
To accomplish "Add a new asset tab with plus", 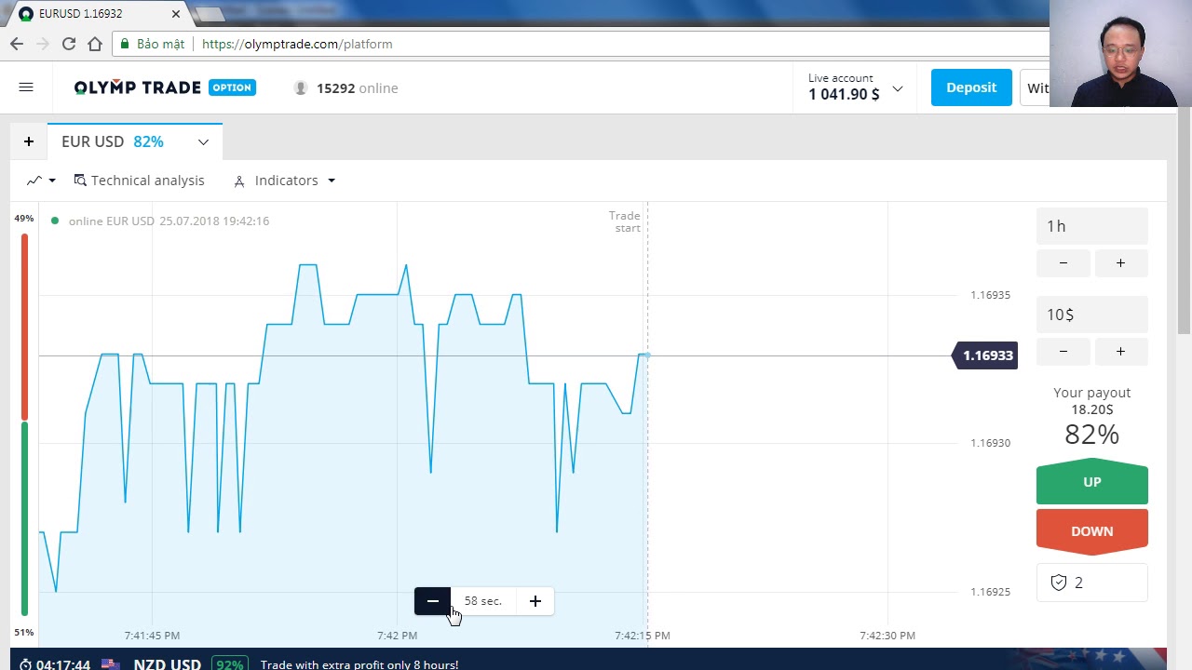I will tap(29, 141).
